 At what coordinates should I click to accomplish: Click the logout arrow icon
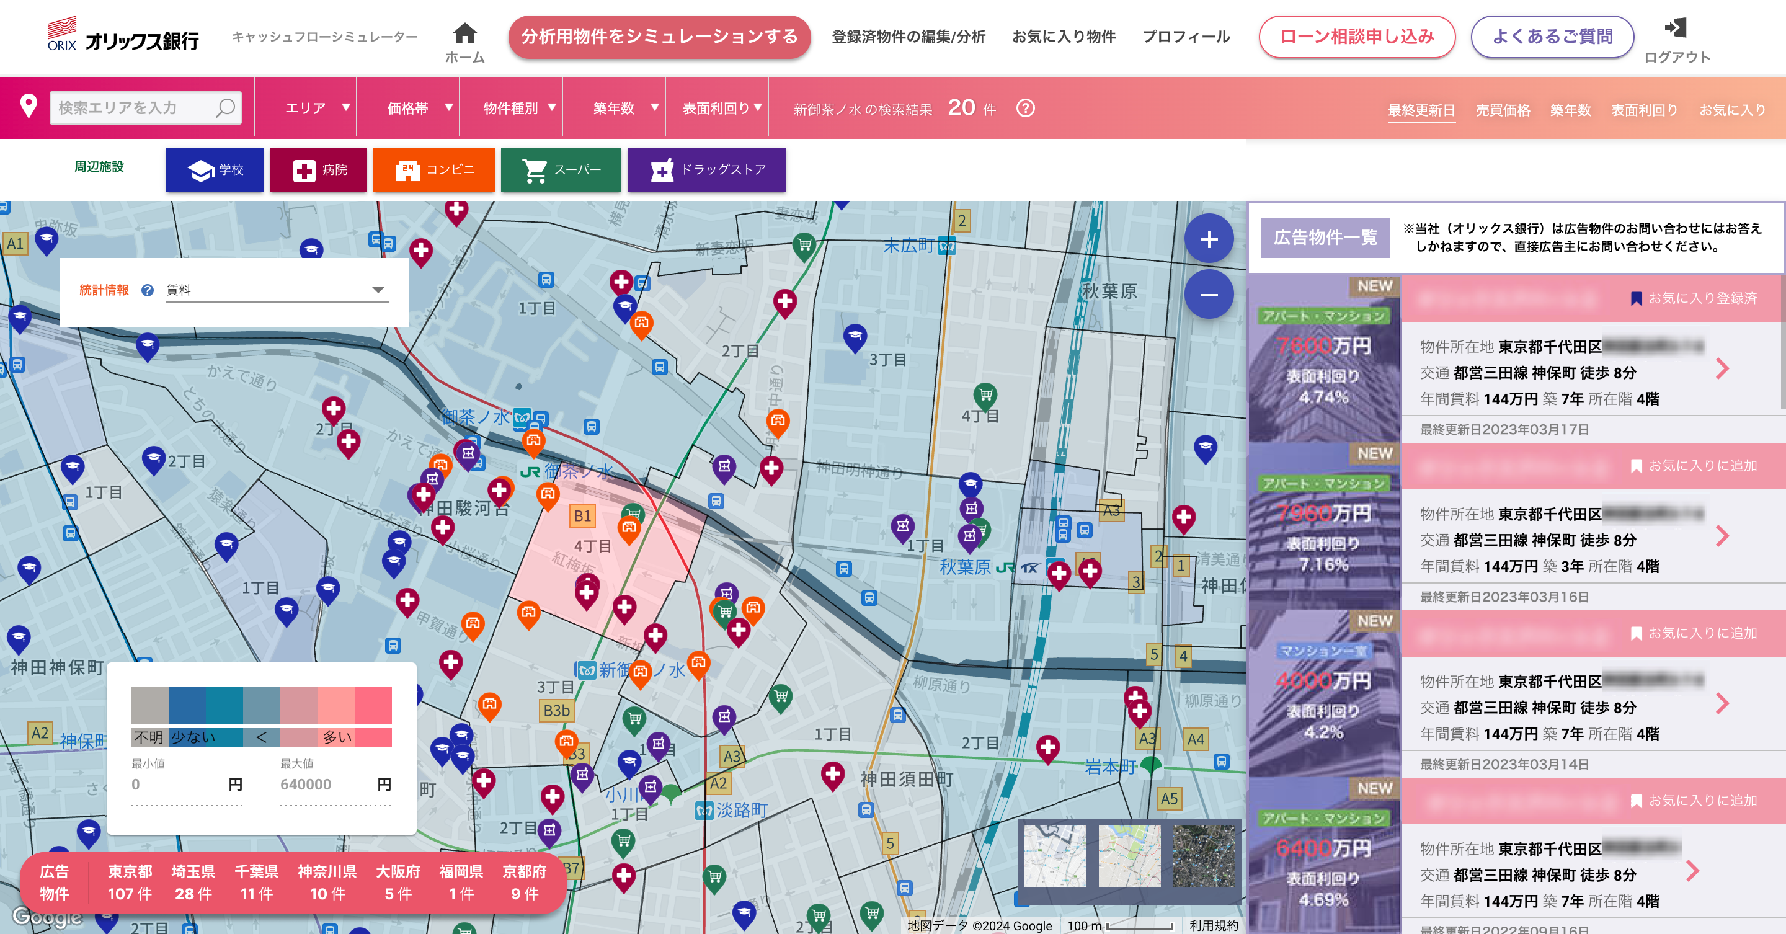pos(1675,28)
